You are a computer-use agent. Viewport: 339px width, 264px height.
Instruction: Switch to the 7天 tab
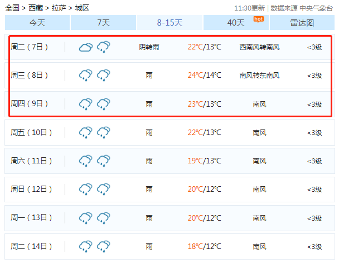point(103,23)
